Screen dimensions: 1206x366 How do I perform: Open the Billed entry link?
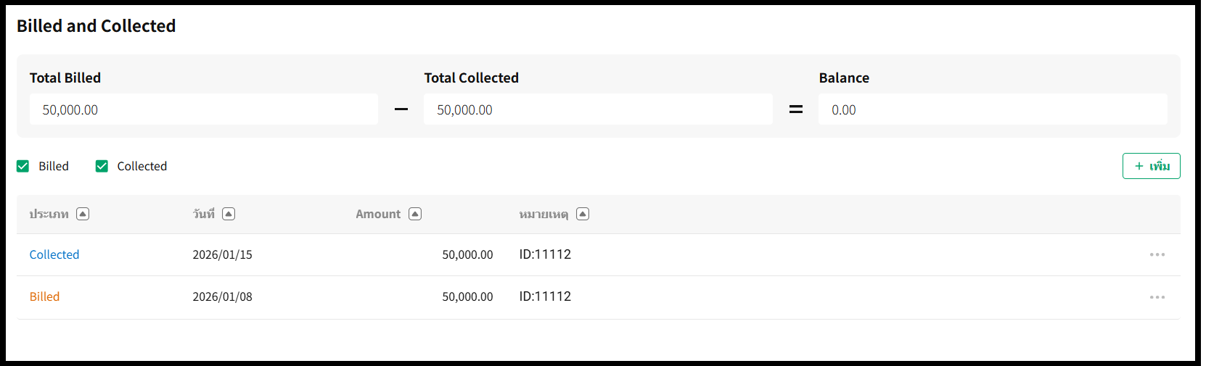[44, 296]
